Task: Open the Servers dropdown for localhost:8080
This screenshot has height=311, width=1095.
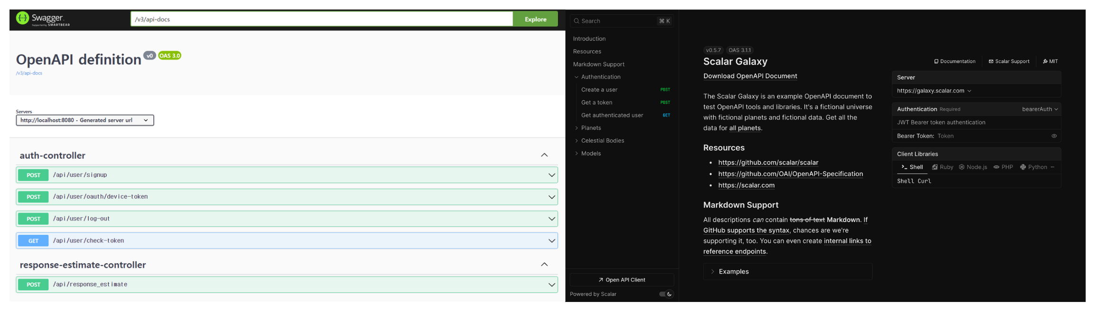Action: 85,120
